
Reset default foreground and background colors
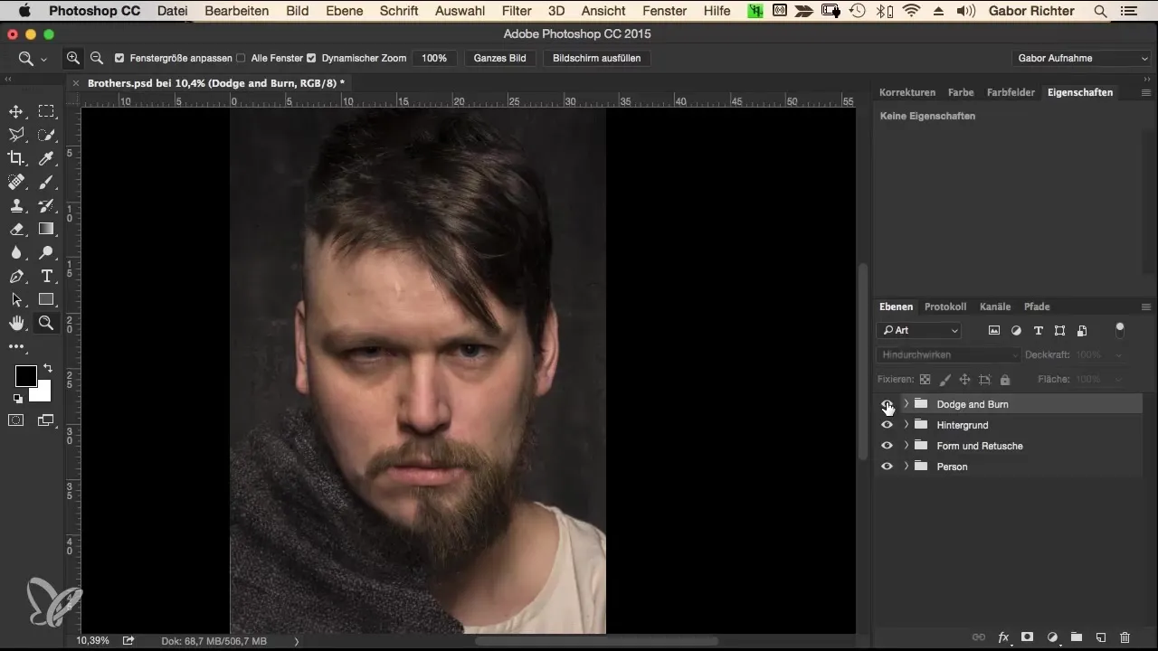17,398
